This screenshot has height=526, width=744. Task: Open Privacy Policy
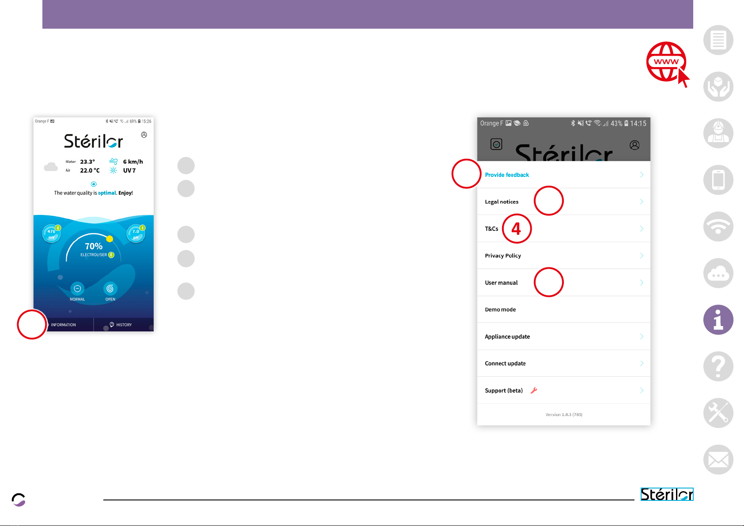[x=564, y=255]
